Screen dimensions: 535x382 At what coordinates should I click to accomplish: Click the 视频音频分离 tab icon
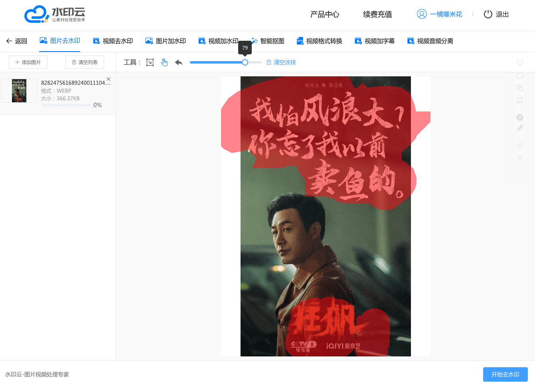(x=411, y=41)
